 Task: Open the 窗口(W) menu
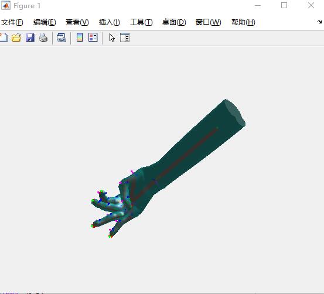pos(209,22)
